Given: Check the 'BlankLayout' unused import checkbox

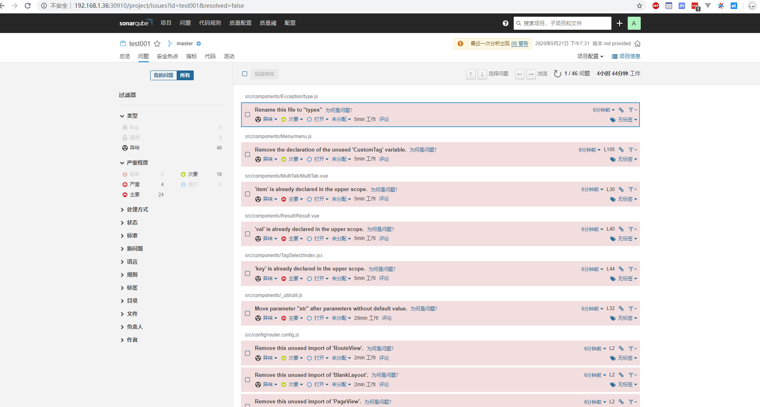Looking at the screenshot, I should coord(247,380).
